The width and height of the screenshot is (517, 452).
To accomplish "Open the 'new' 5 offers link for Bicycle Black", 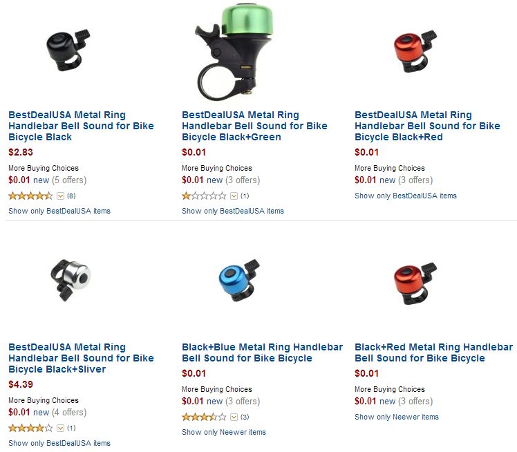I will (x=41, y=180).
